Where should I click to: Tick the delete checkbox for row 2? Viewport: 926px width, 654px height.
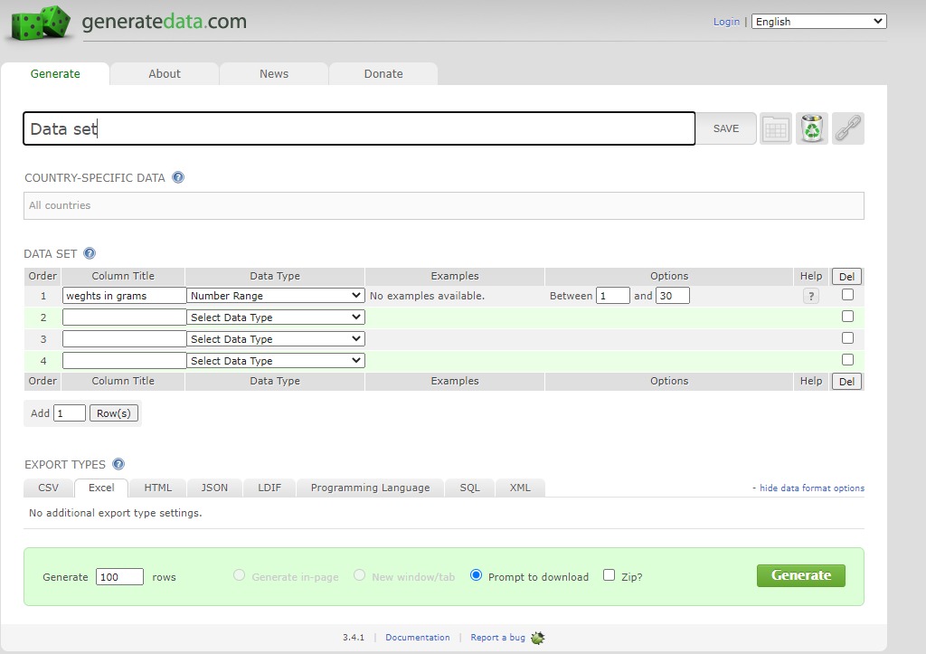[847, 316]
